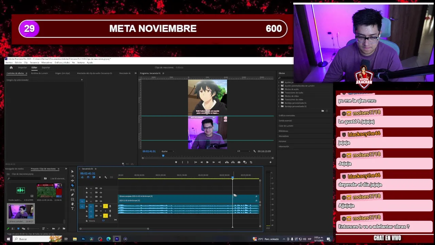Open the Ventana menu
This screenshot has width=435, height=245.
(81, 63)
